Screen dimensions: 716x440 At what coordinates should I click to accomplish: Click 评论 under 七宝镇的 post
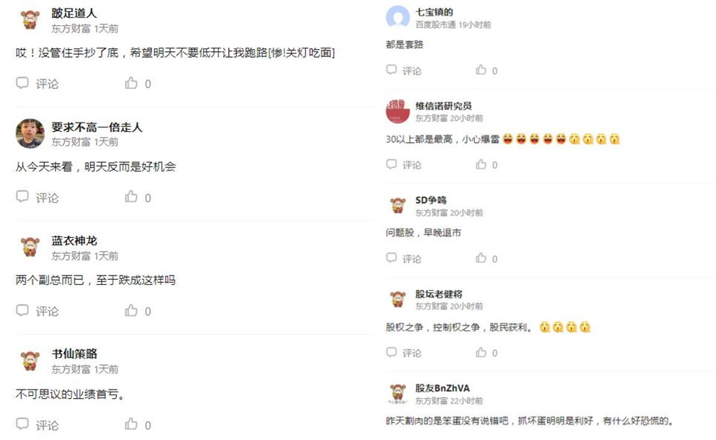(411, 71)
